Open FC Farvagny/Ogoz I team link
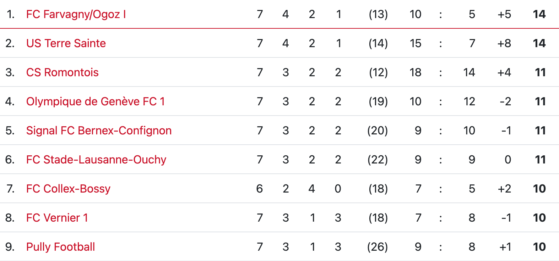559x261 pixels. point(76,14)
